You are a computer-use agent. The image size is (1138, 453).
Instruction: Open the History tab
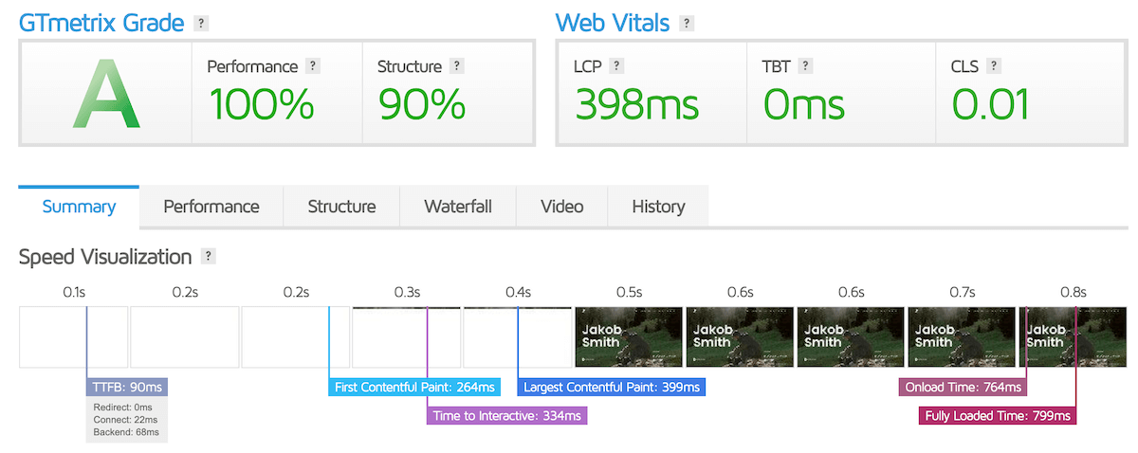coord(658,207)
